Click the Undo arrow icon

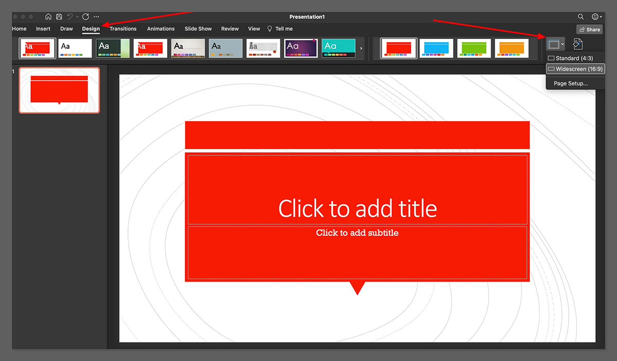[70, 17]
